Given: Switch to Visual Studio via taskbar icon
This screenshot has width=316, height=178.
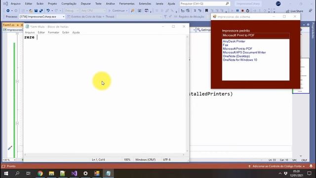Looking at the screenshot, I should click(74, 174).
